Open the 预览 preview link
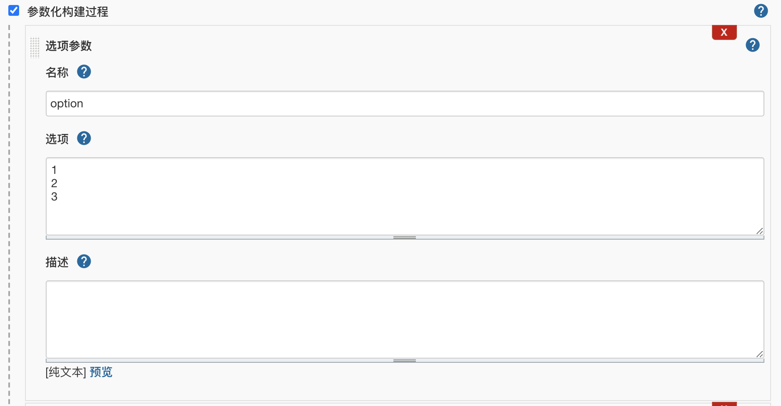781x406 pixels. [101, 372]
